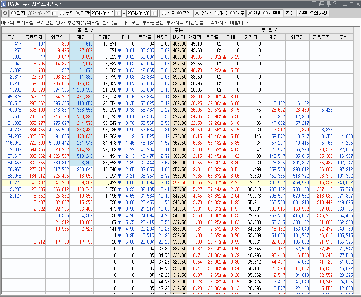Click the pin window icon in title bar
361x297 pixels.
328,4
